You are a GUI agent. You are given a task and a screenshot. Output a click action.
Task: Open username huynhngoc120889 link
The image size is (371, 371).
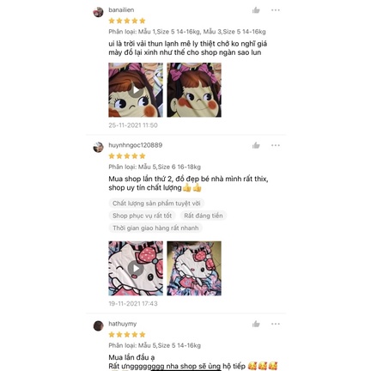[136, 145]
